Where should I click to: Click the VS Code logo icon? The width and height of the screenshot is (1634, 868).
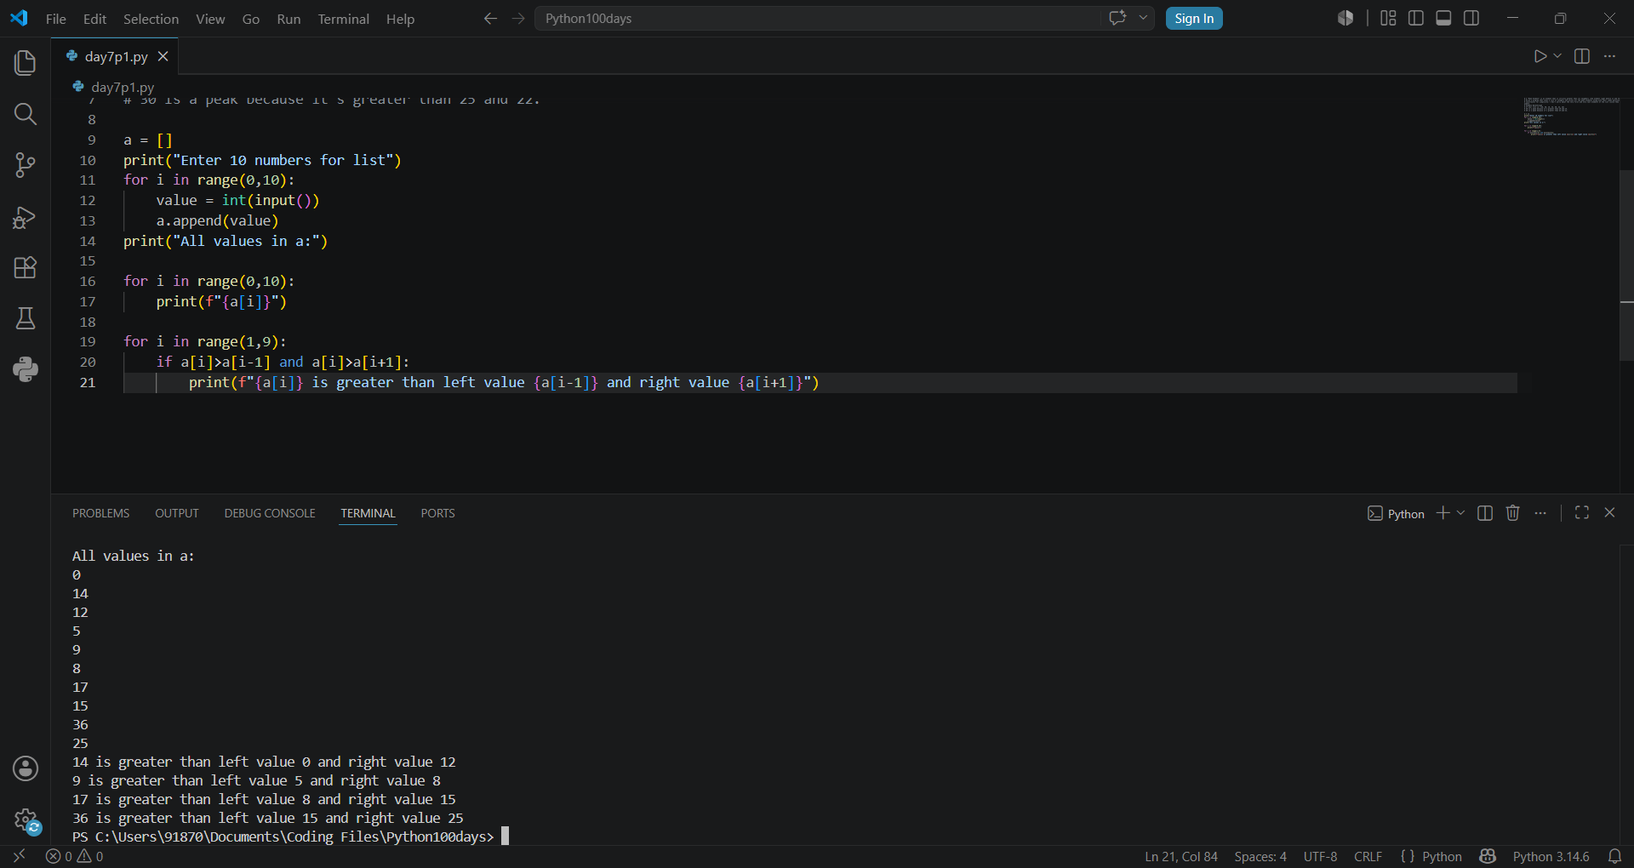pos(19,18)
